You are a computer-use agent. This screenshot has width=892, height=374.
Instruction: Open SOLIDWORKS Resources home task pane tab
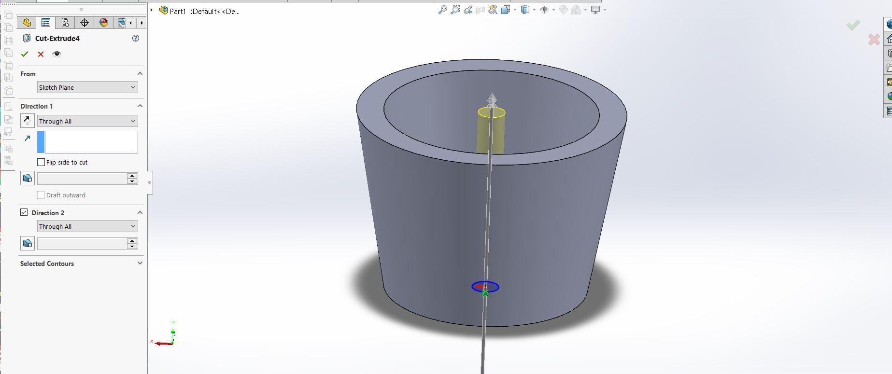[x=889, y=39]
